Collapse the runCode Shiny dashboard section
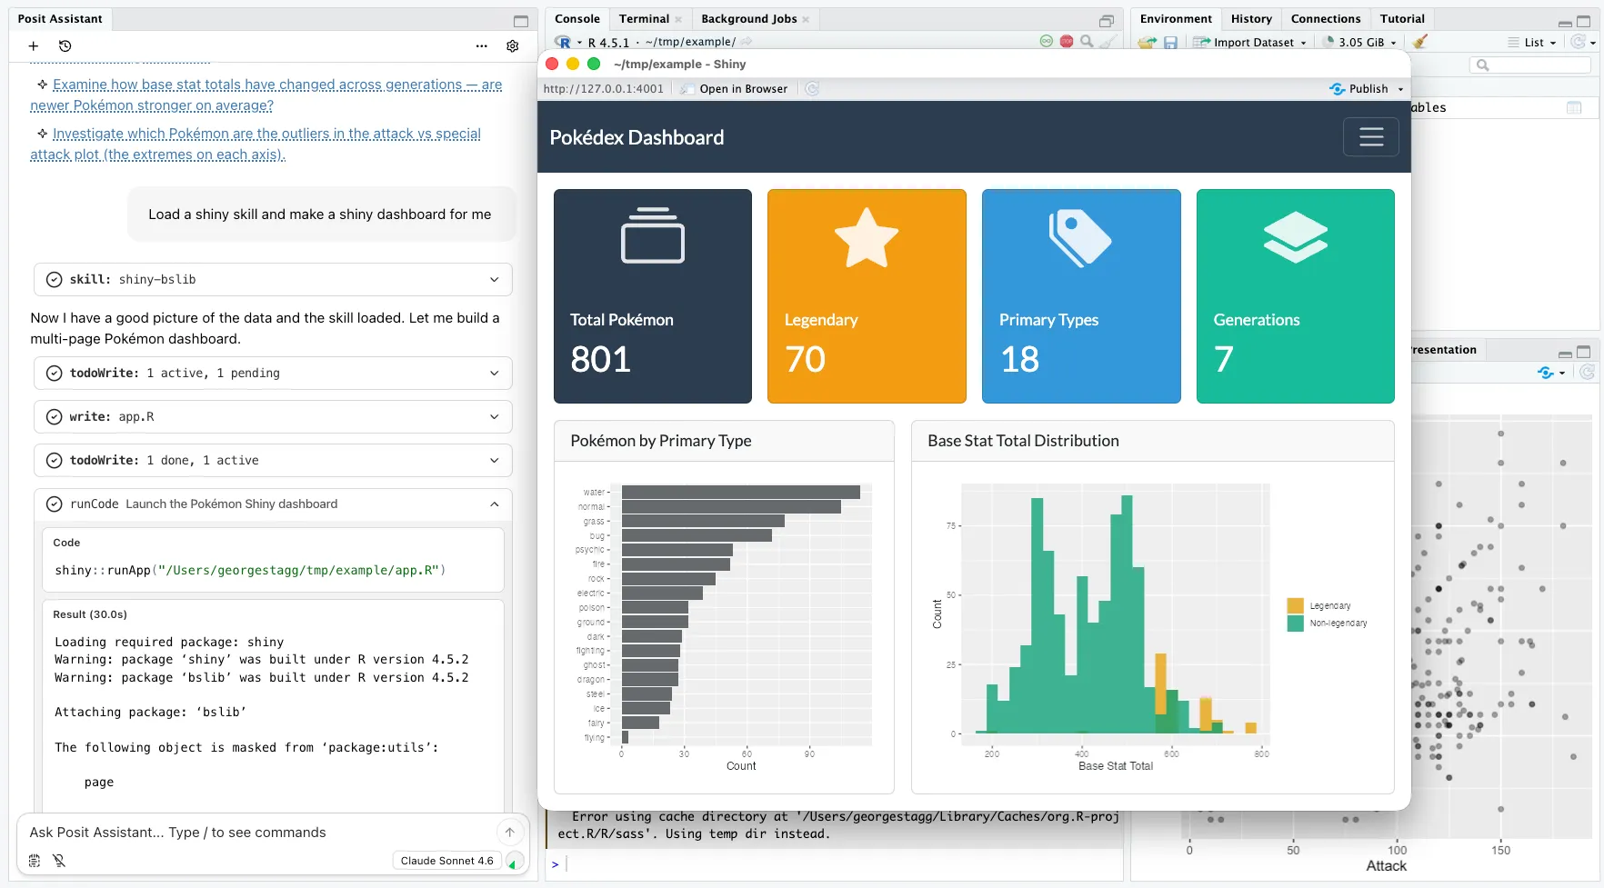This screenshot has width=1604, height=888. pyautogui.click(x=494, y=504)
